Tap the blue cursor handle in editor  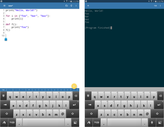pyautogui.click(x=6, y=39)
